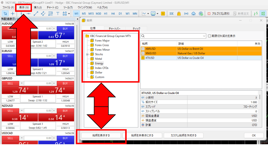
Task: Select the M15 timeframe
Action: [x=91, y=14]
